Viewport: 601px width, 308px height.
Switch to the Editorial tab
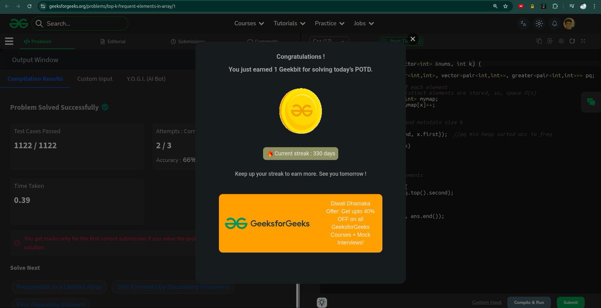(113, 41)
